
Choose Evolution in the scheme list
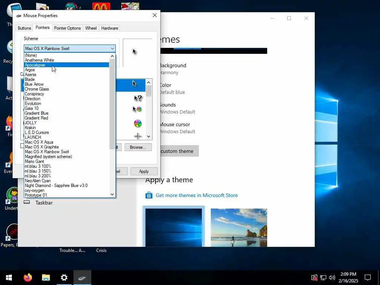(67, 104)
